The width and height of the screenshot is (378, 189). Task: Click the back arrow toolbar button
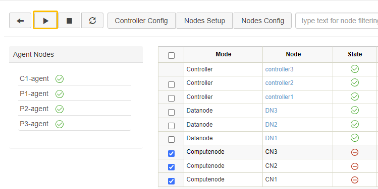20,21
